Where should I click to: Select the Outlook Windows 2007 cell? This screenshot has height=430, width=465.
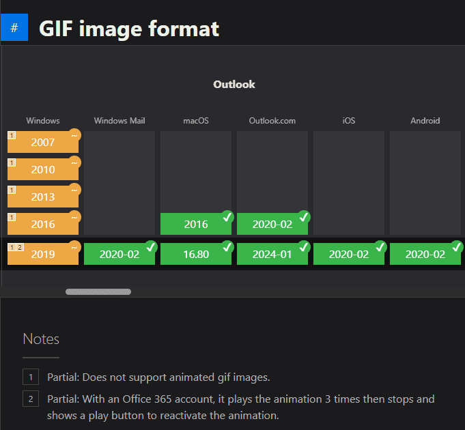(43, 142)
